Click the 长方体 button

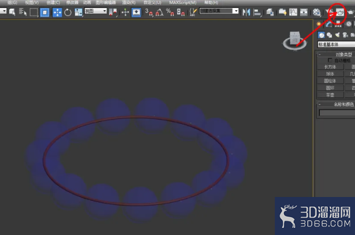click(x=330, y=67)
